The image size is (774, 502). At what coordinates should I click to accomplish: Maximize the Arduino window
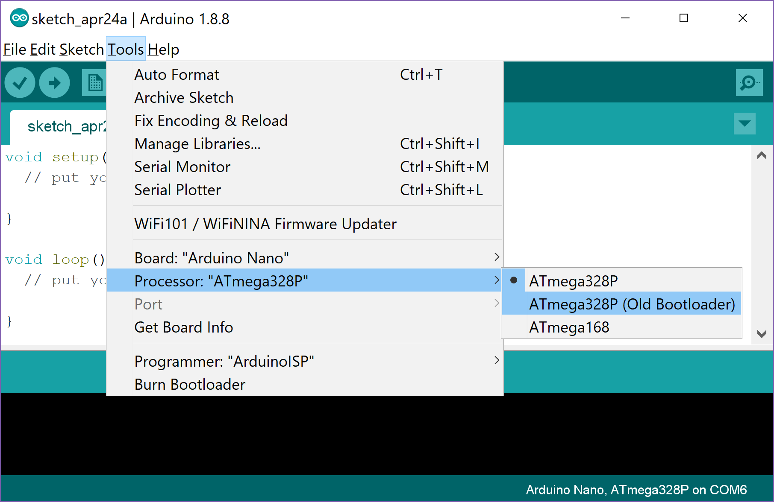coord(684,18)
